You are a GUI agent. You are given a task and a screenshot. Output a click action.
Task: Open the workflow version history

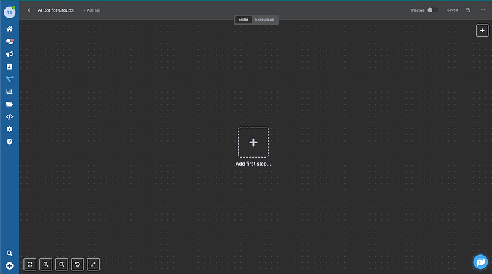[468, 10]
